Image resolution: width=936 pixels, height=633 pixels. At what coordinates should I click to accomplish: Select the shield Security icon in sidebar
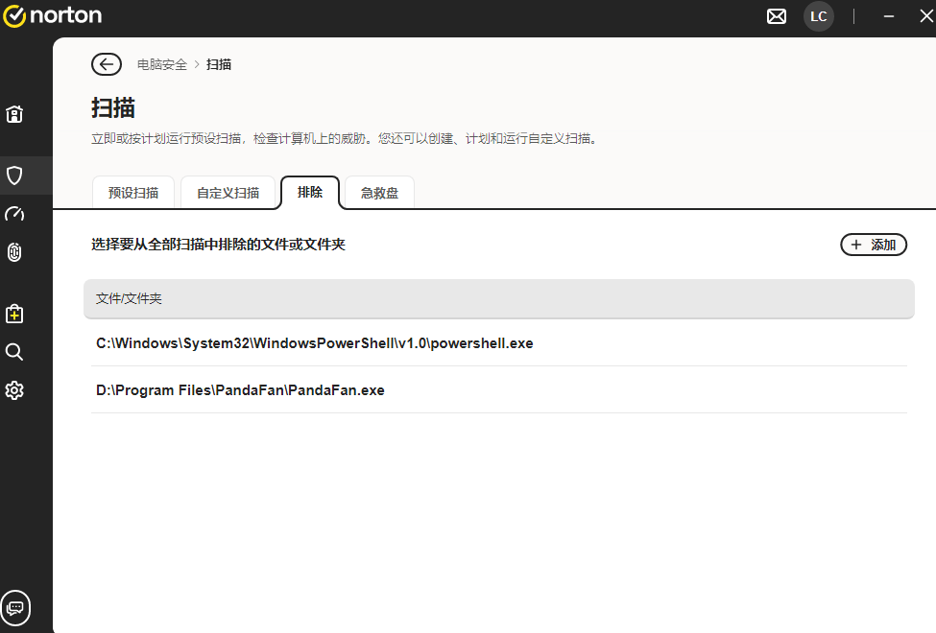pos(14,176)
